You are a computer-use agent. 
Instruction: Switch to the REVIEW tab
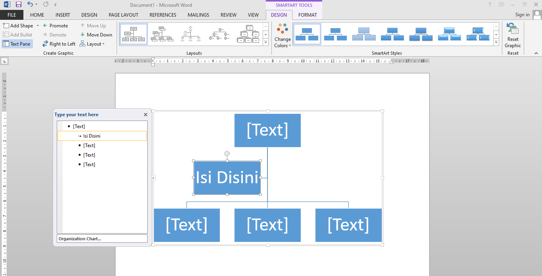tap(228, 15)
